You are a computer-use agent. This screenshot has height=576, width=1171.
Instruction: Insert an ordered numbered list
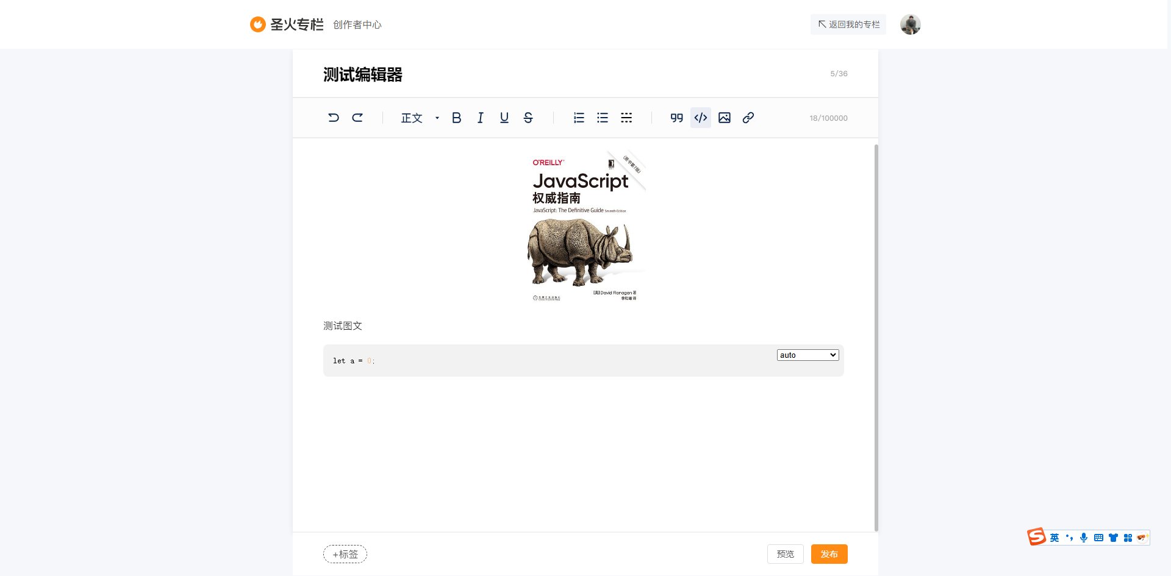click(x=579, y=118)
